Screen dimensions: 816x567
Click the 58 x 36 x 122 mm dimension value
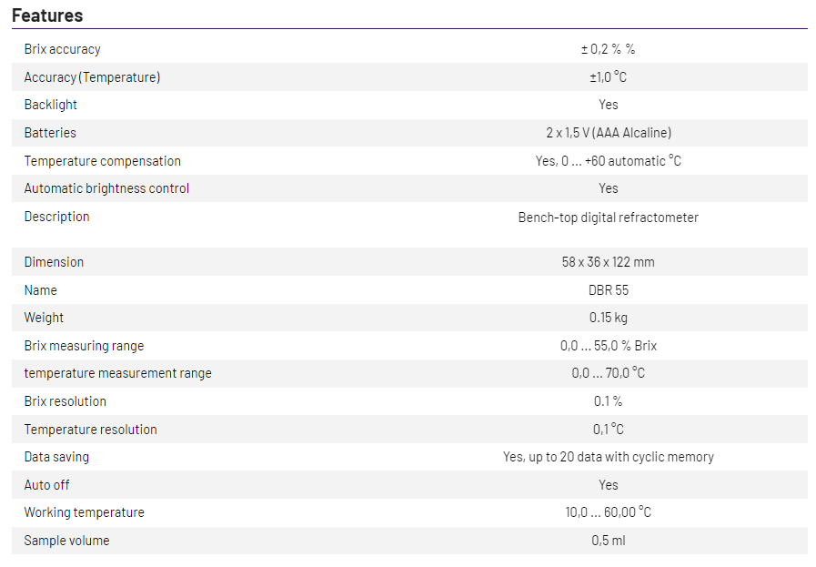pyautogui.click(x=608, y=262)
